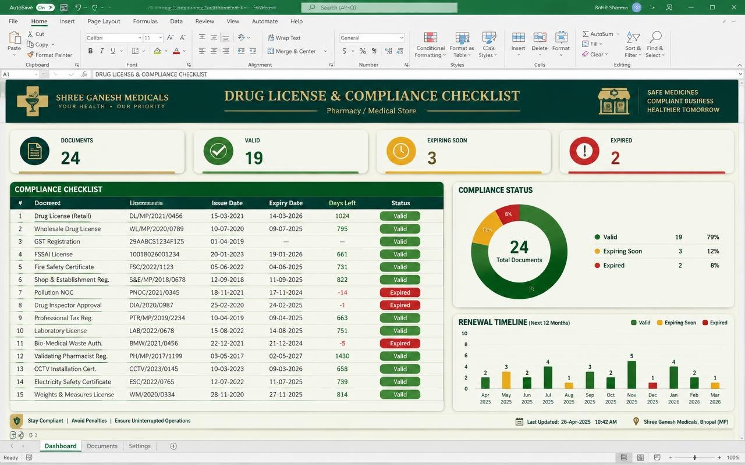Apply Italic formatting
This screenshot has height=465, width=745.
point(101,51)
